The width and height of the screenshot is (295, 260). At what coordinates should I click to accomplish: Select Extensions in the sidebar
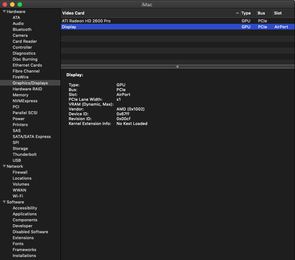pos(23,238)
